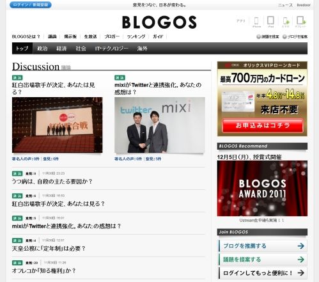Click the アプリ label in the header
Screen dimensions: 319x282
tap(241, 21)
